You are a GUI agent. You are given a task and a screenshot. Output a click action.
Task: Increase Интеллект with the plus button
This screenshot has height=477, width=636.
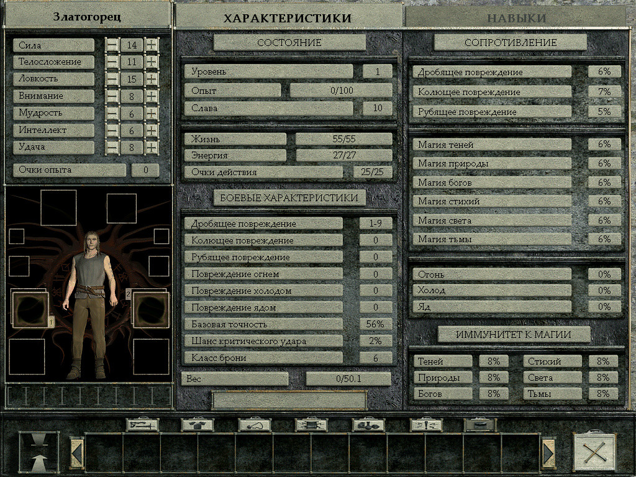[152, 131]
